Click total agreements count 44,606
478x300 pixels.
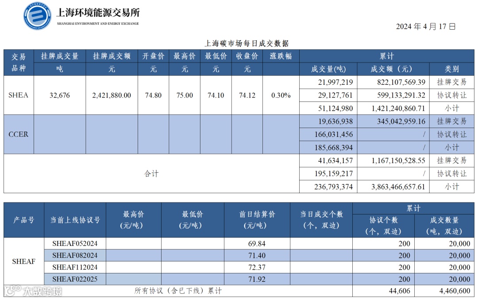click(400, 291)
